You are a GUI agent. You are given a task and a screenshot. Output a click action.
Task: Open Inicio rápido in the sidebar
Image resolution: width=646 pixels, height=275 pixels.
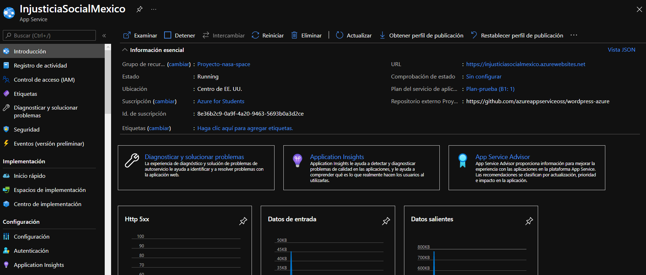tap(52, 176)
